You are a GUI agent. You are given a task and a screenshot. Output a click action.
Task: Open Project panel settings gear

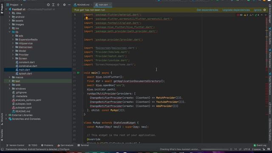(64, 5)
